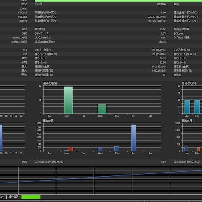This screenshot has height=202, width=202.
Task: Select the value 1 742.45
Action: (x=22, y=13)
